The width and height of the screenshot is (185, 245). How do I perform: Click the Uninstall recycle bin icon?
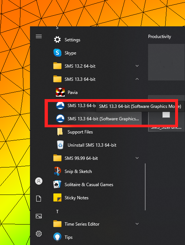click(x=60, y=145)
